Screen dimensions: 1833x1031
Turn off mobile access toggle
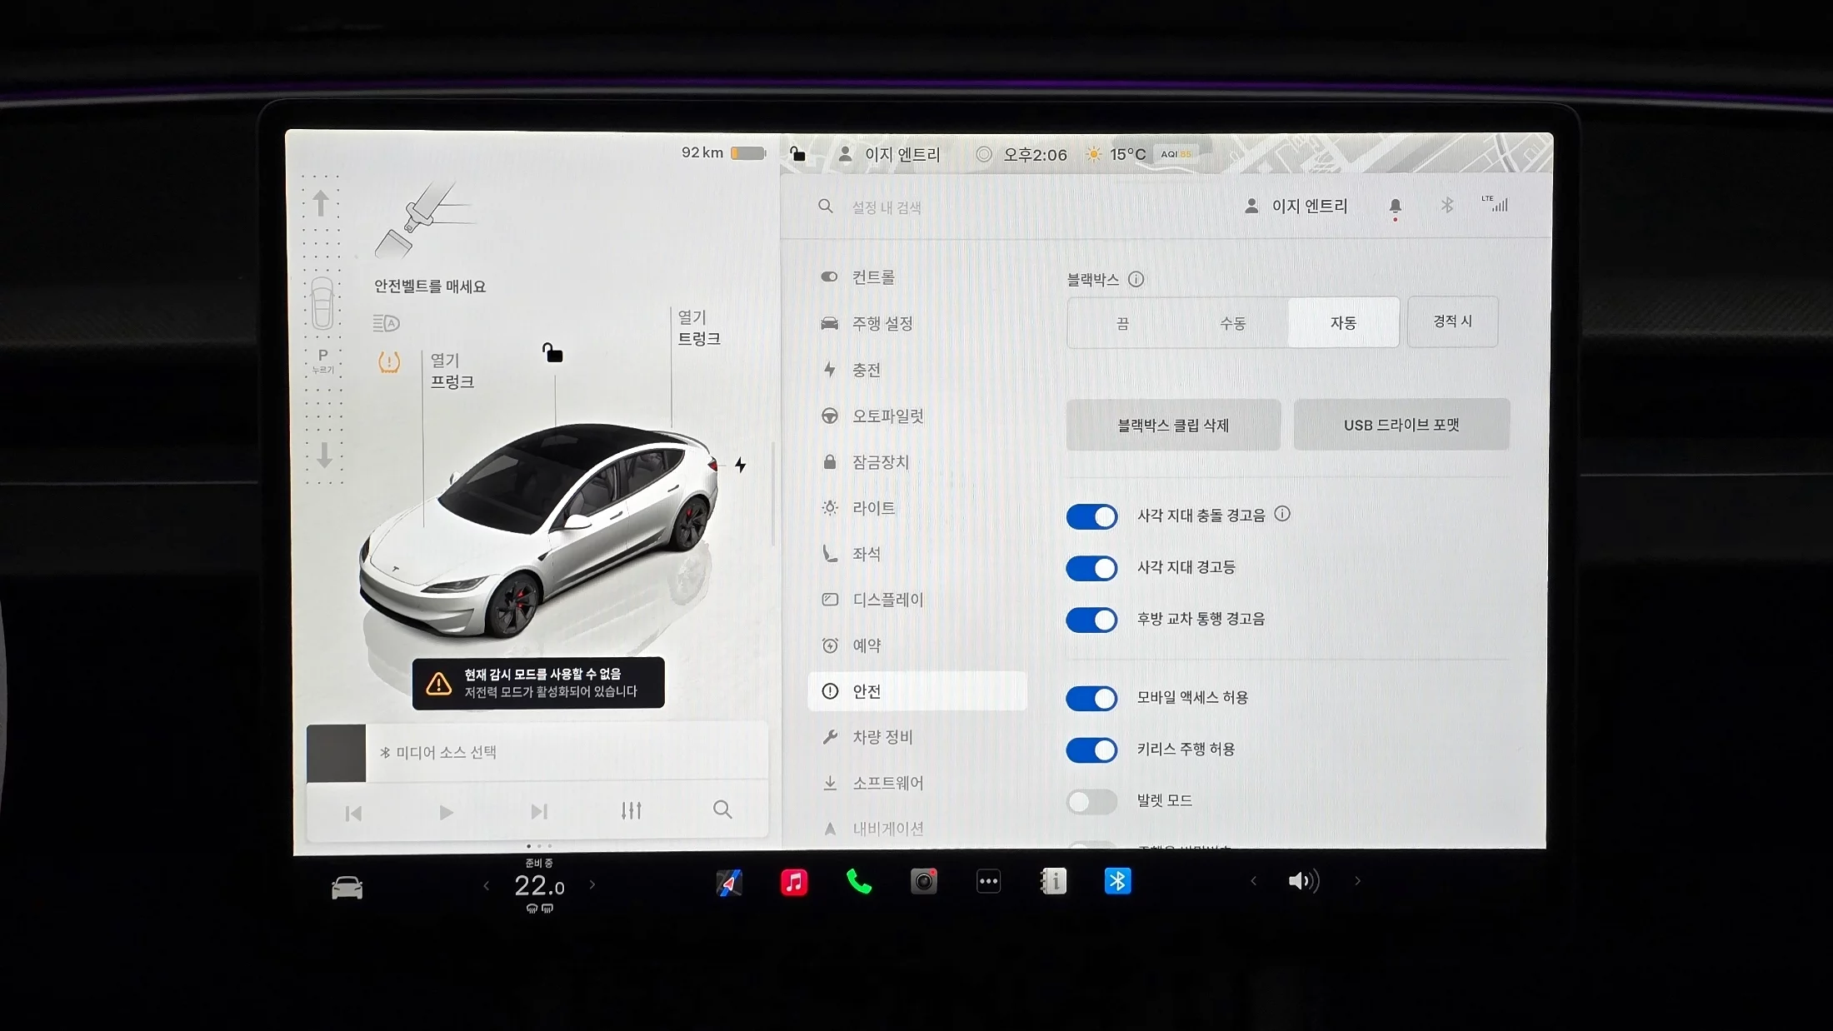1091,698
